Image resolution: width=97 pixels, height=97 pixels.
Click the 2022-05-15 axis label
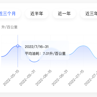coord(11,78)
